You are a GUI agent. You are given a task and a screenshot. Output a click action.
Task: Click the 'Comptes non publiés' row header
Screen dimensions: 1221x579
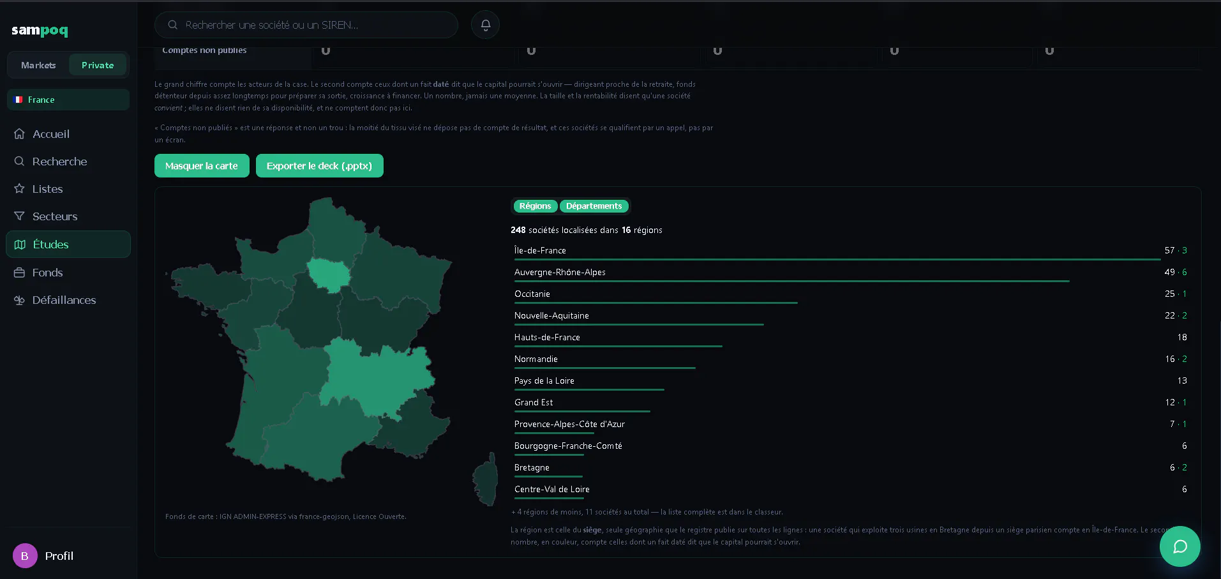[x=204, y=50]
